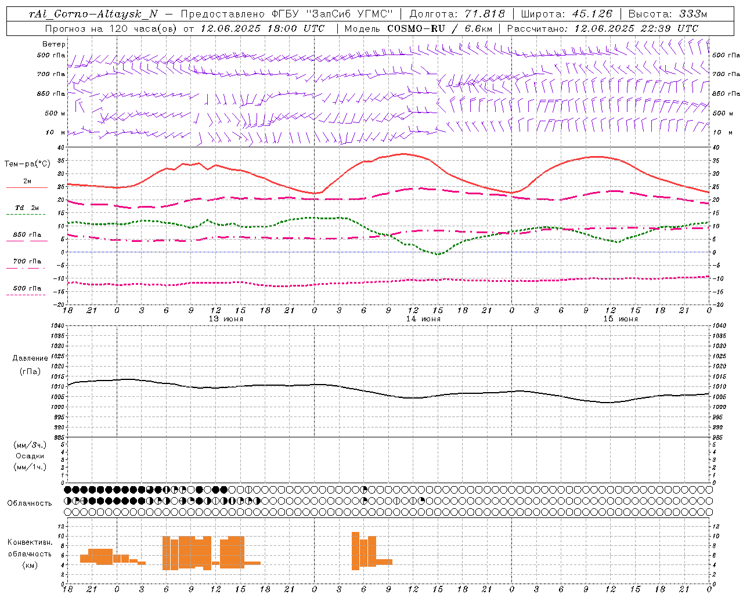Click the Конвективн. label

[x=30, y=542]
